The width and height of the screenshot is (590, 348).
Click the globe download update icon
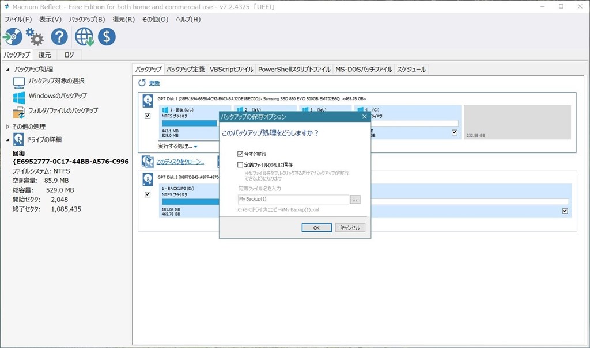[x=85, y=36]
